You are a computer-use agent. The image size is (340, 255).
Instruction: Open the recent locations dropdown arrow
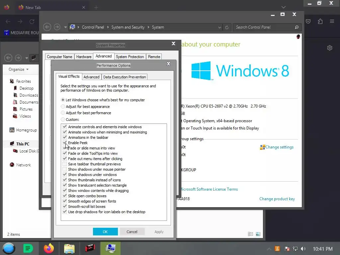click(65, 27)
